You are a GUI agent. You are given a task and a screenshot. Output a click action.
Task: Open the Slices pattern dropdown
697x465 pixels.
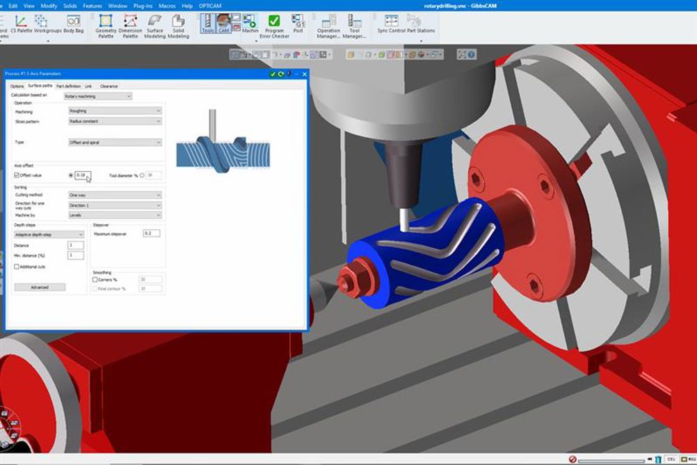tap(115, 121)
